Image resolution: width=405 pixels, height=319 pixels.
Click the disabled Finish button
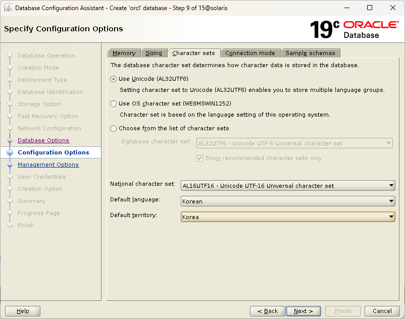[x=343, y=311]
